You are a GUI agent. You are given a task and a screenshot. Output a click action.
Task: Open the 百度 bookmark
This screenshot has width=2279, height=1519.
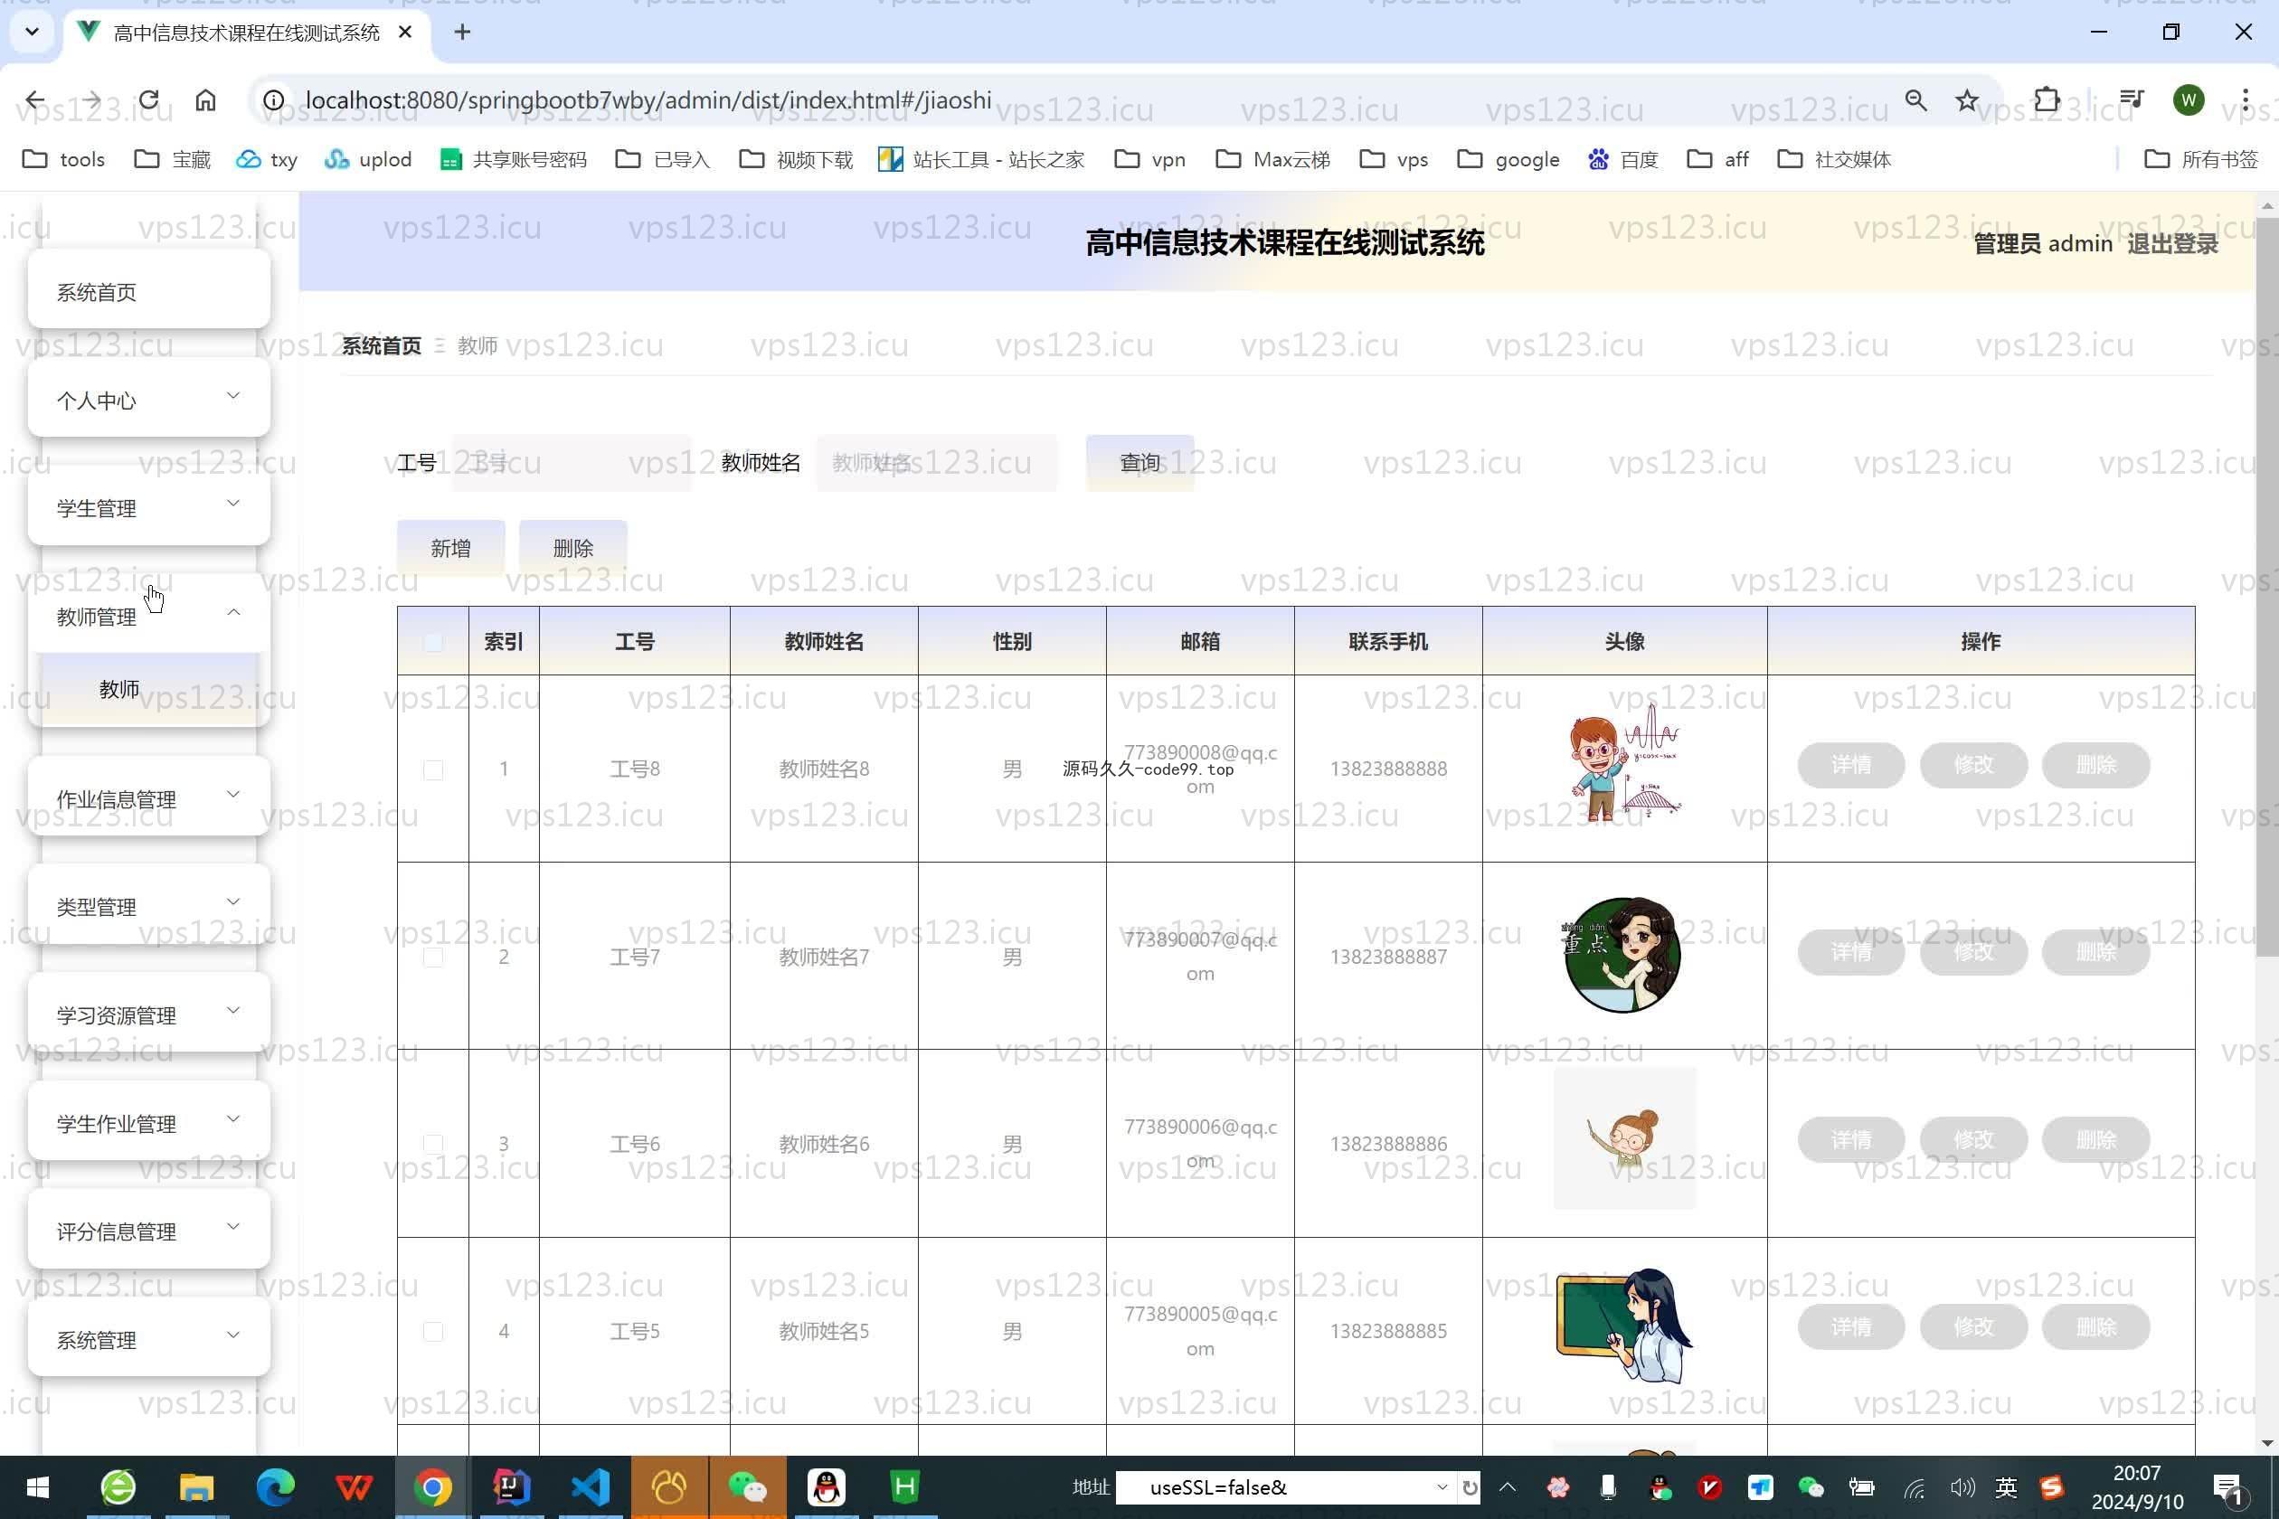1623,159
